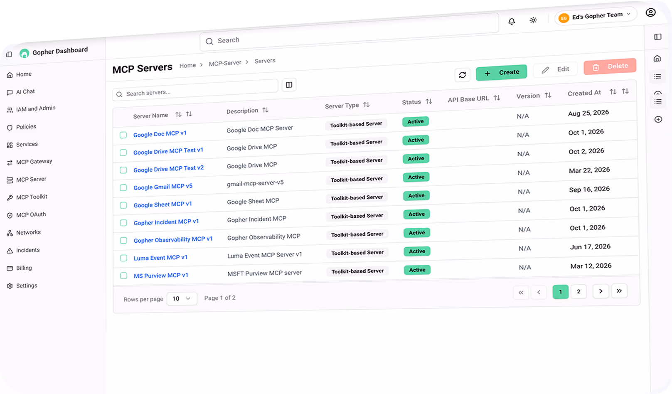Click the Home breadcrumb link

click(187, 65)
